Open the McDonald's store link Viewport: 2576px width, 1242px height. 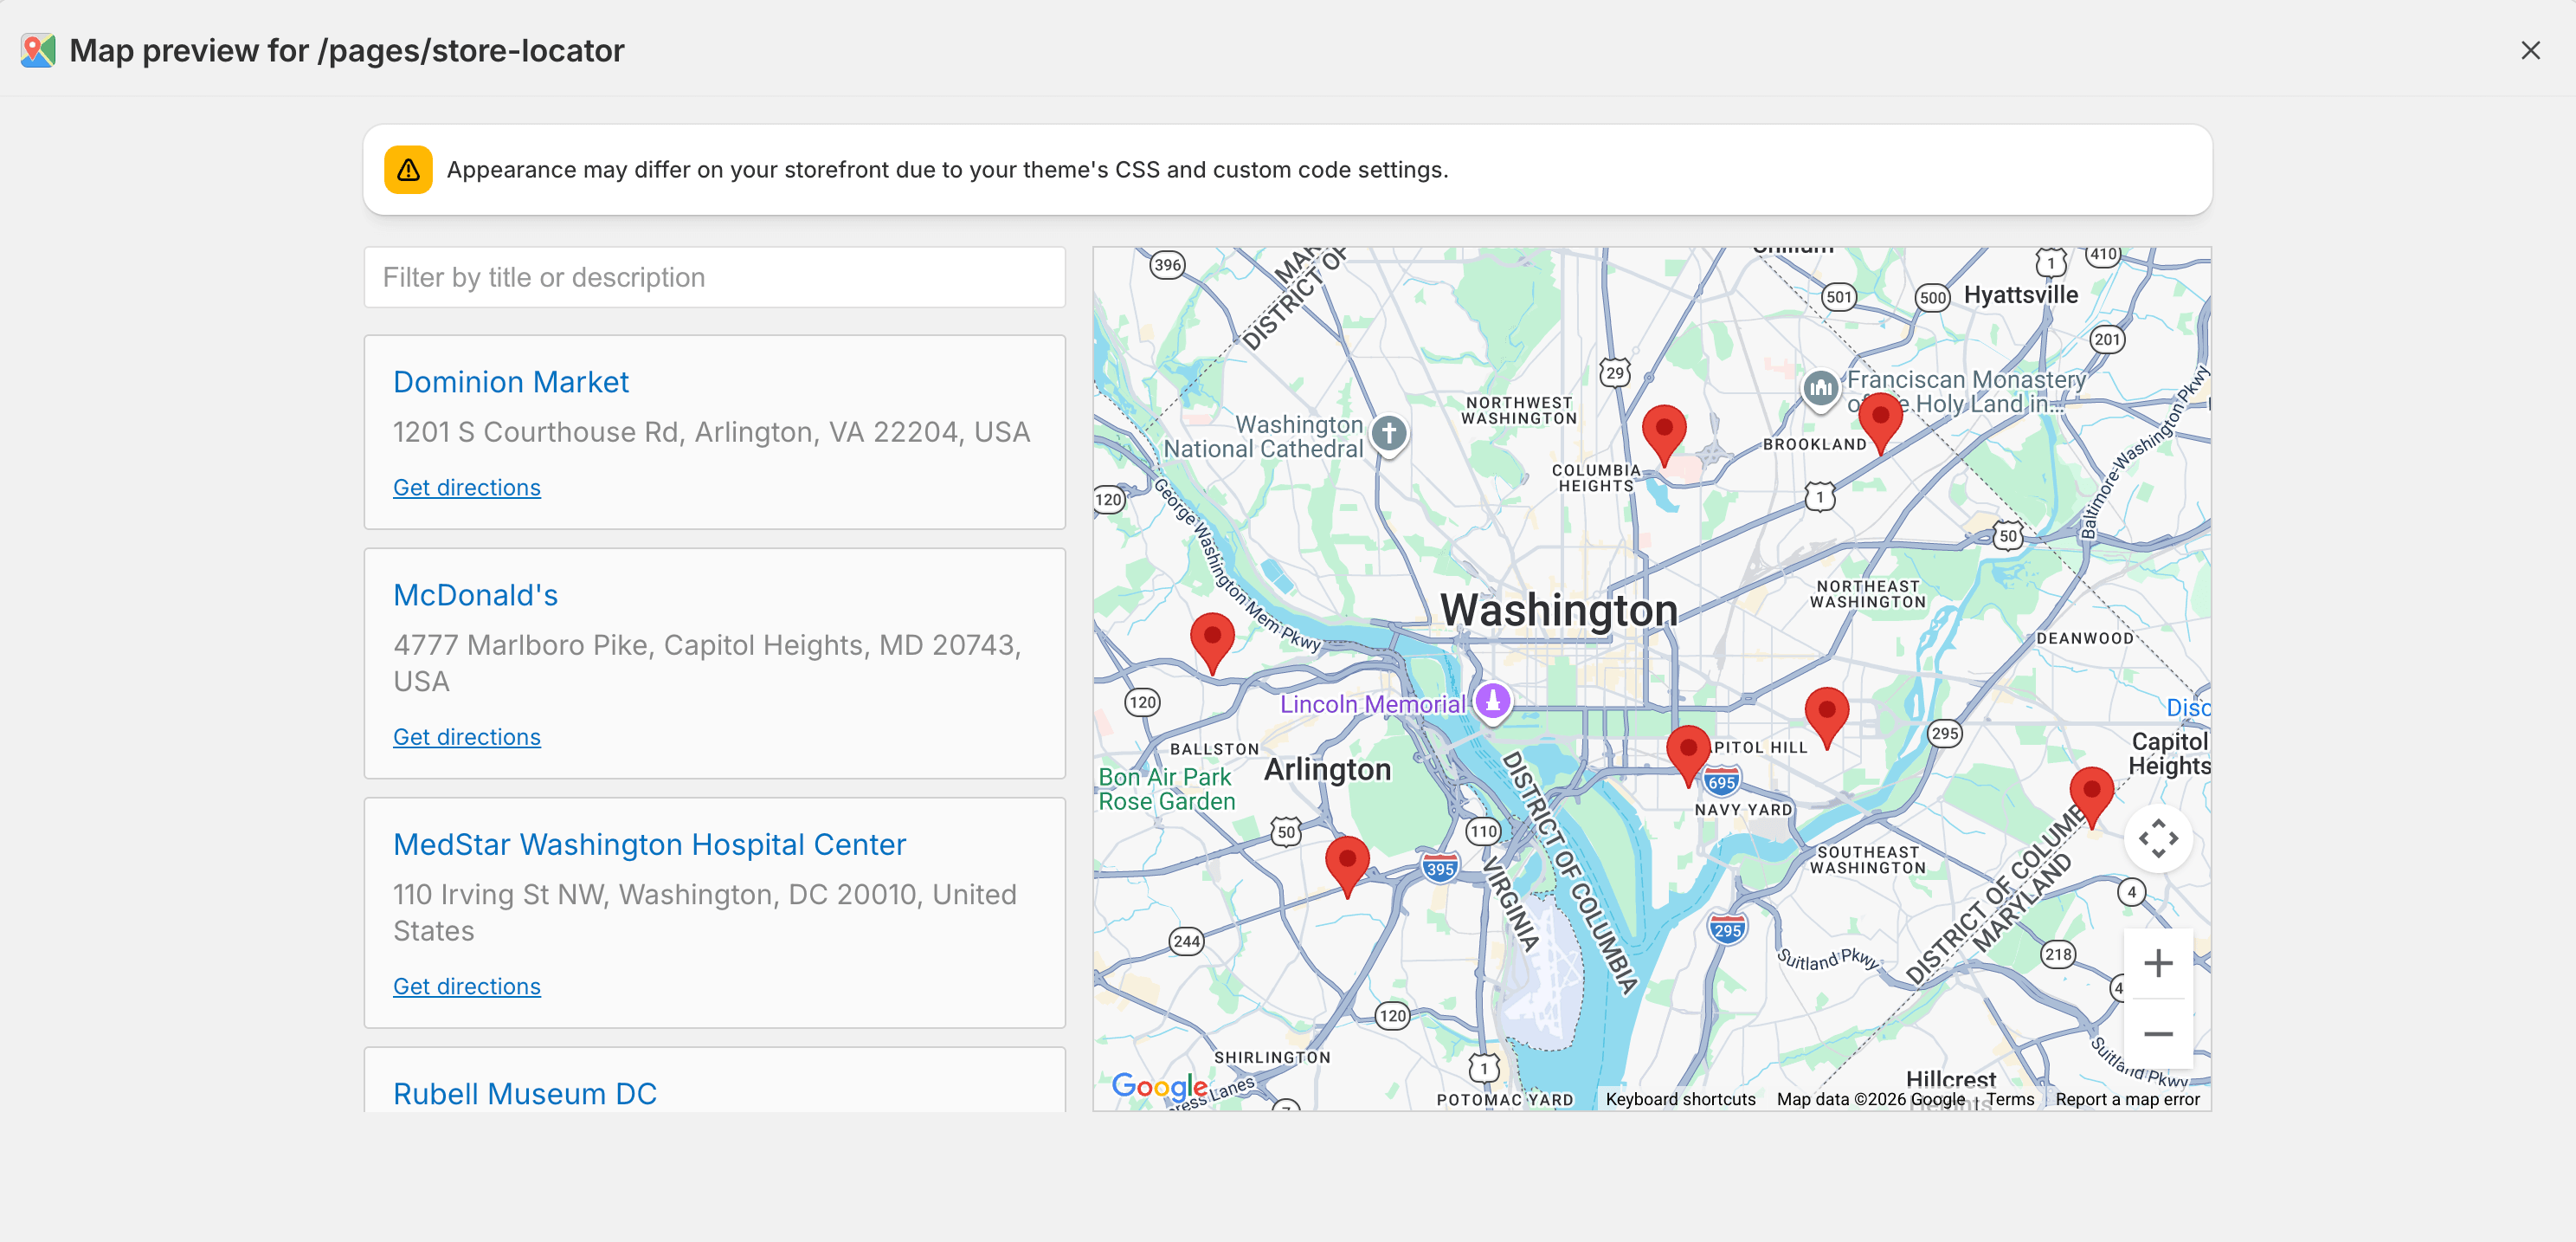click(x=475, y=593)
